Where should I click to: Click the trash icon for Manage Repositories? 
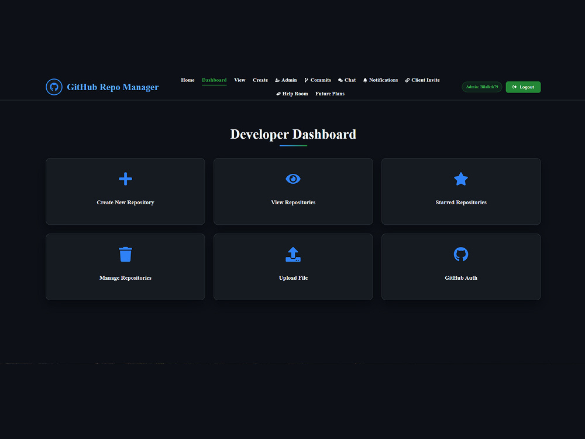coord(125,254)
